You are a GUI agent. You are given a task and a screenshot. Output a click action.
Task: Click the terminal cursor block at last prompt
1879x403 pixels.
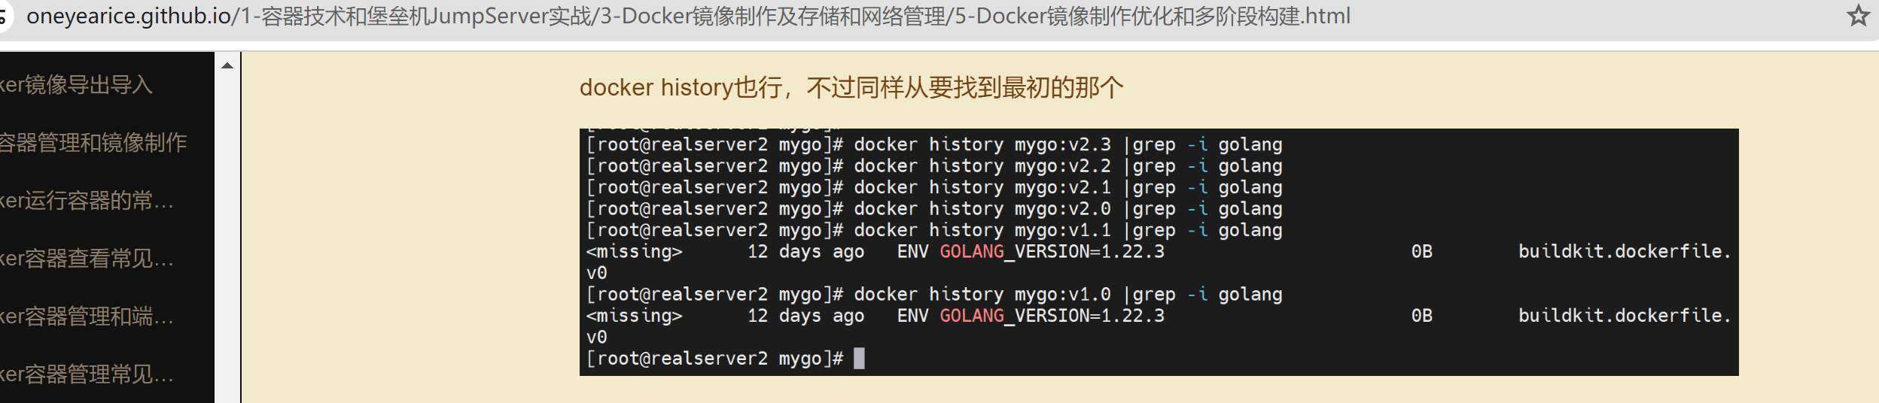coord(859,359)
